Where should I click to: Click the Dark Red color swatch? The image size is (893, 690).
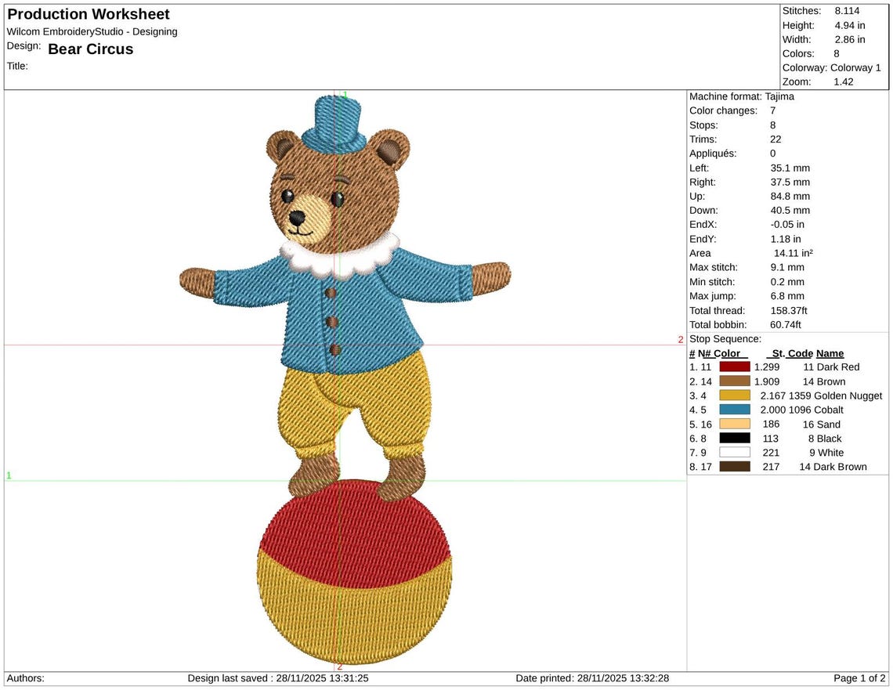(735, 367)
